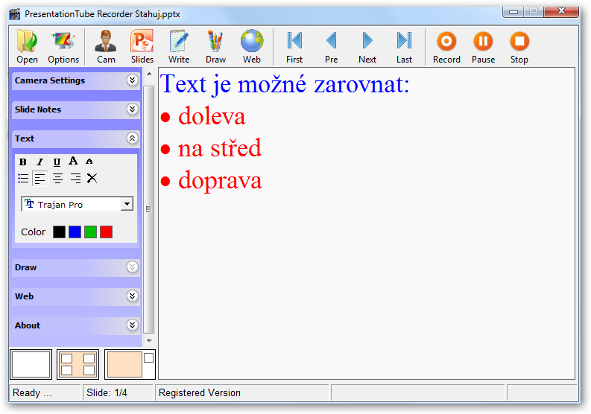Jump to Last slide
This screenshot has width=591, height=414.
(404, 47)
